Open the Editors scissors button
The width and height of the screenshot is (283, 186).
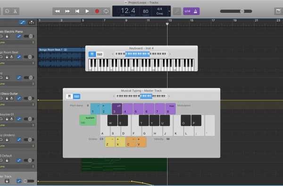[15, 11]
